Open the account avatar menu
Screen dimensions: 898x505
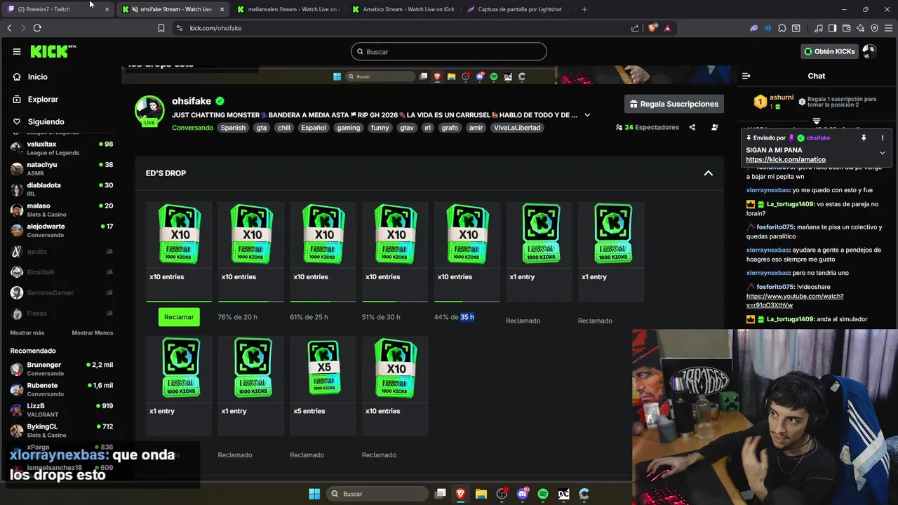click(869, 51)
